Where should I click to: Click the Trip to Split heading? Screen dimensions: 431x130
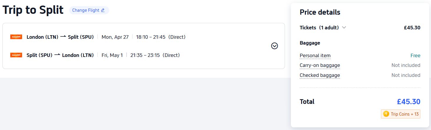click(33, 10)
